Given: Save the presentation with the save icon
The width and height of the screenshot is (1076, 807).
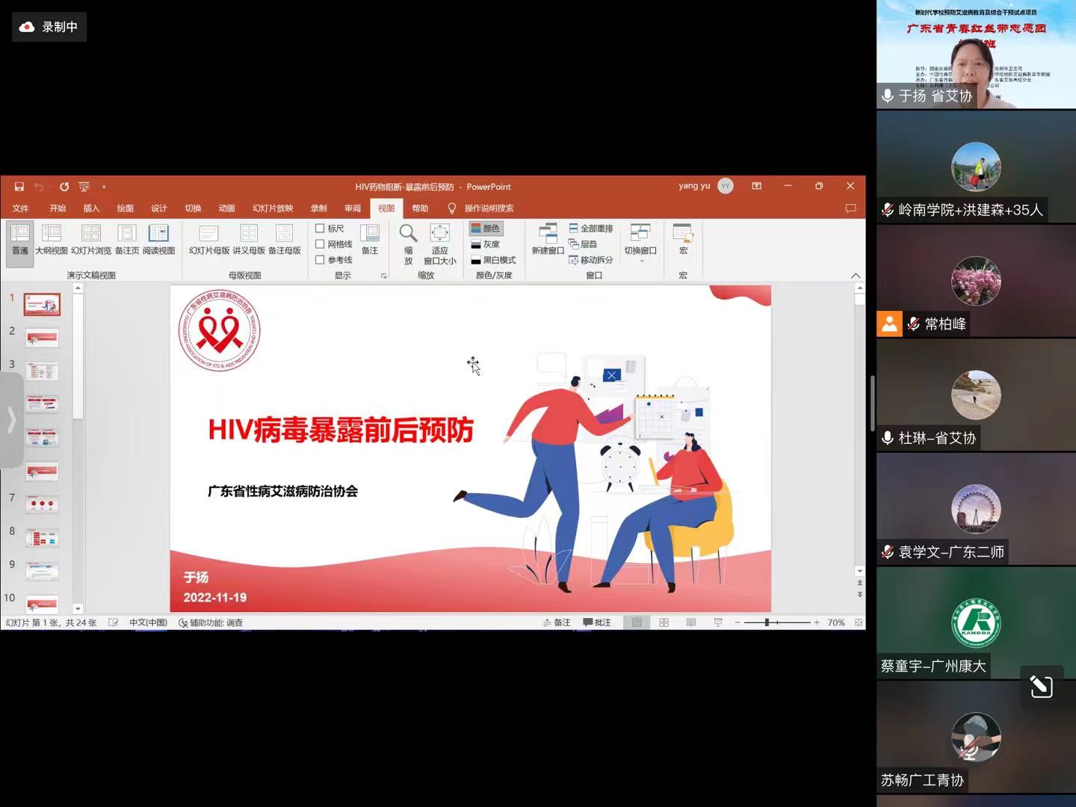Looking at the screenshot, I should point(19,187).
